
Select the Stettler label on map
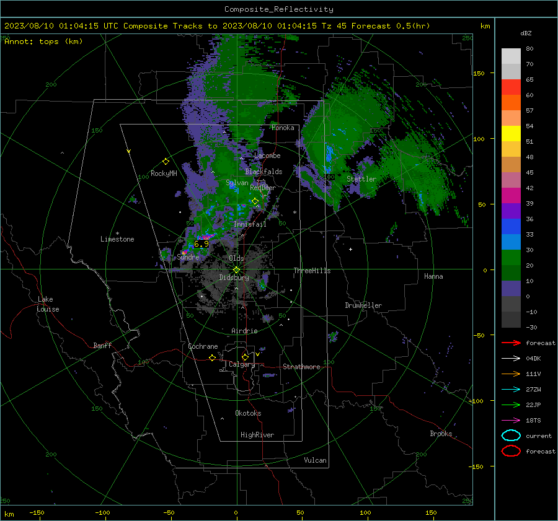coord(361,179)
